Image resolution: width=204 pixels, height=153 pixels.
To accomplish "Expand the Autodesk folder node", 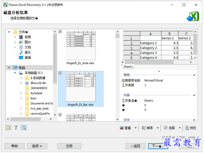I will pos(21,93).
